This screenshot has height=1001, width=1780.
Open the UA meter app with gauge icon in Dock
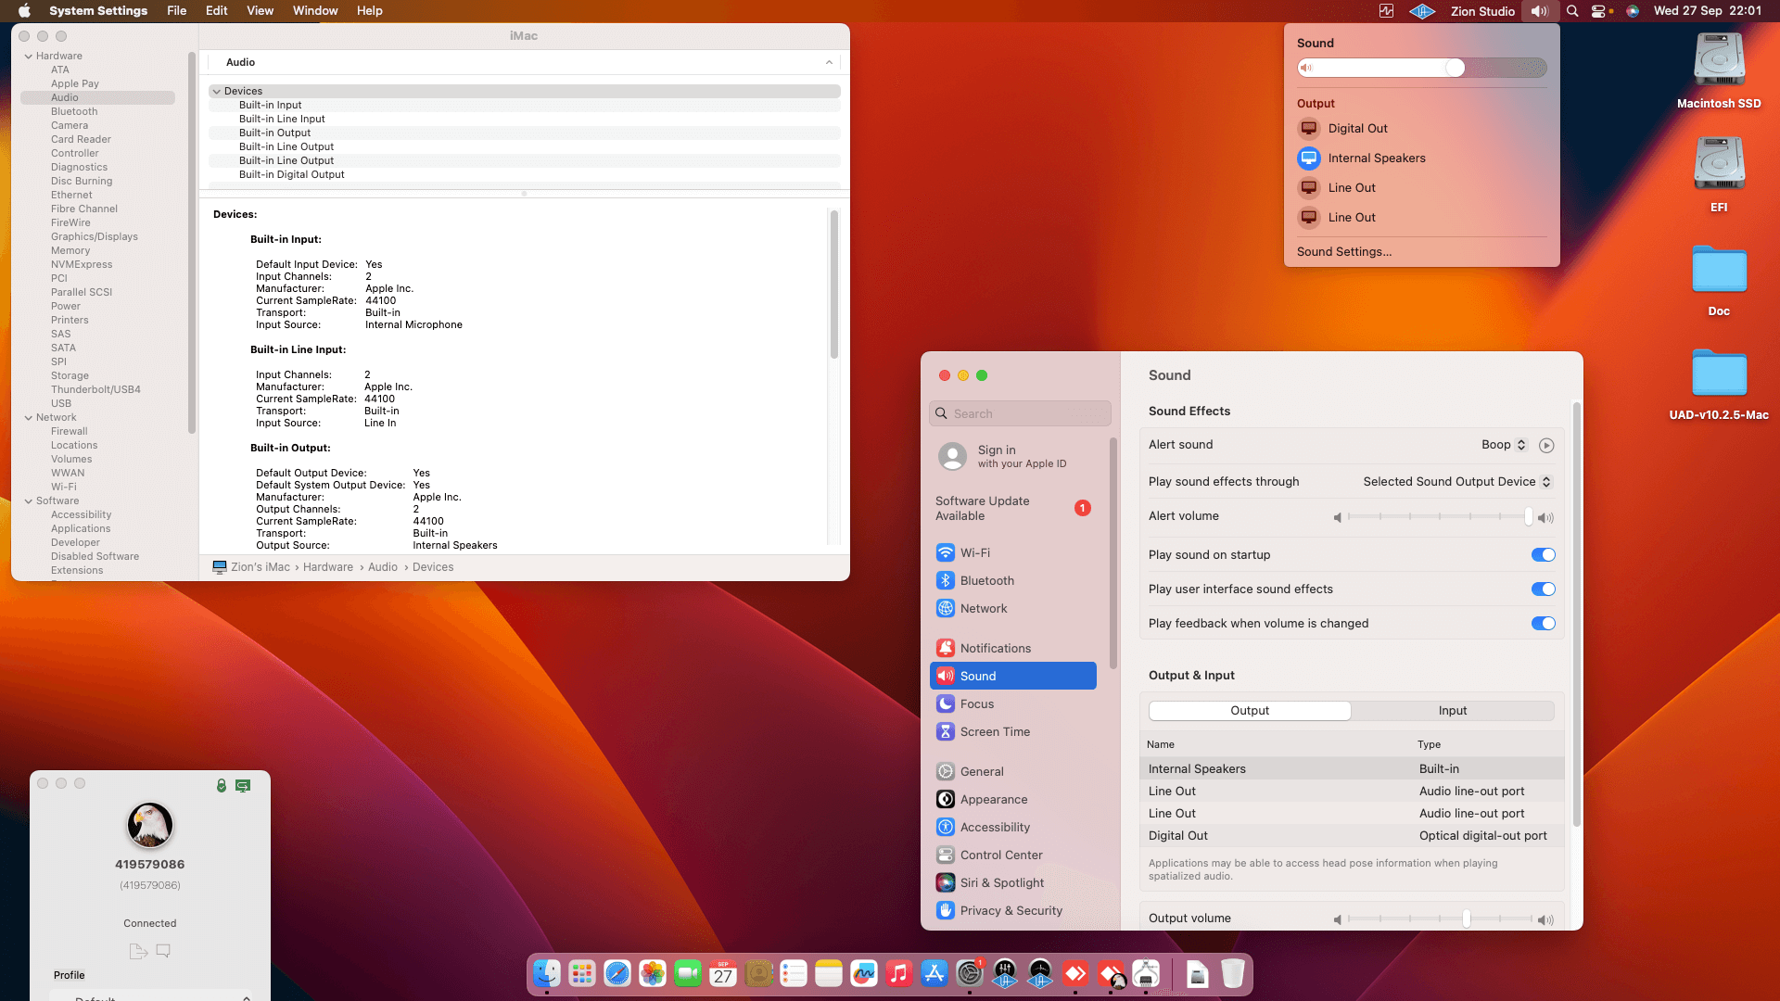point(1040,973)
